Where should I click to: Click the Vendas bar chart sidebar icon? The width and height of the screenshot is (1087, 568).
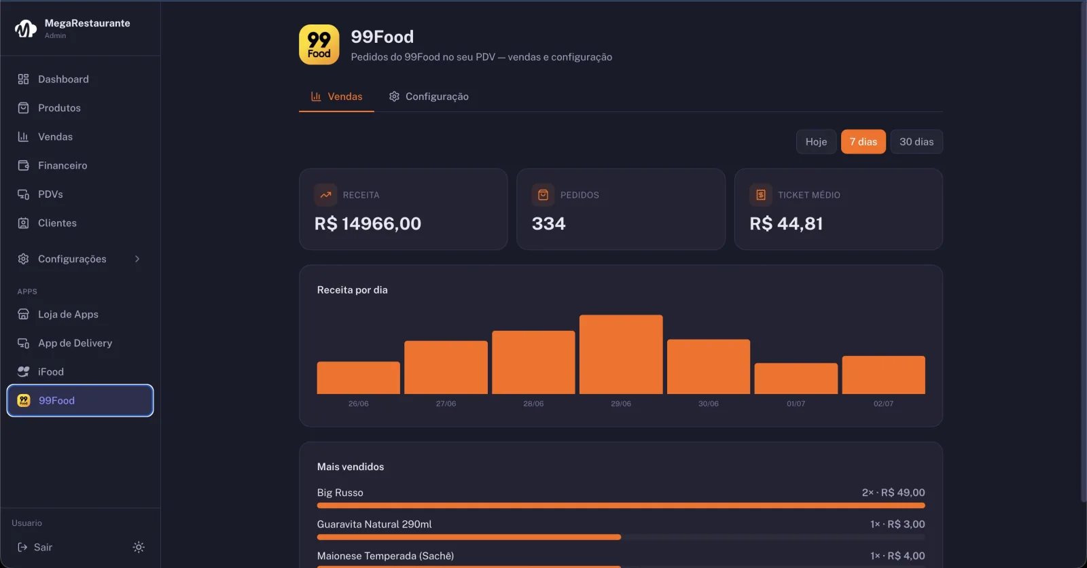click(x=23, y=137)
